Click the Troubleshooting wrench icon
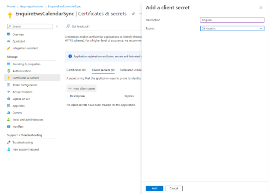The height and width of the screenshot is (195, 271). point(9,142)
